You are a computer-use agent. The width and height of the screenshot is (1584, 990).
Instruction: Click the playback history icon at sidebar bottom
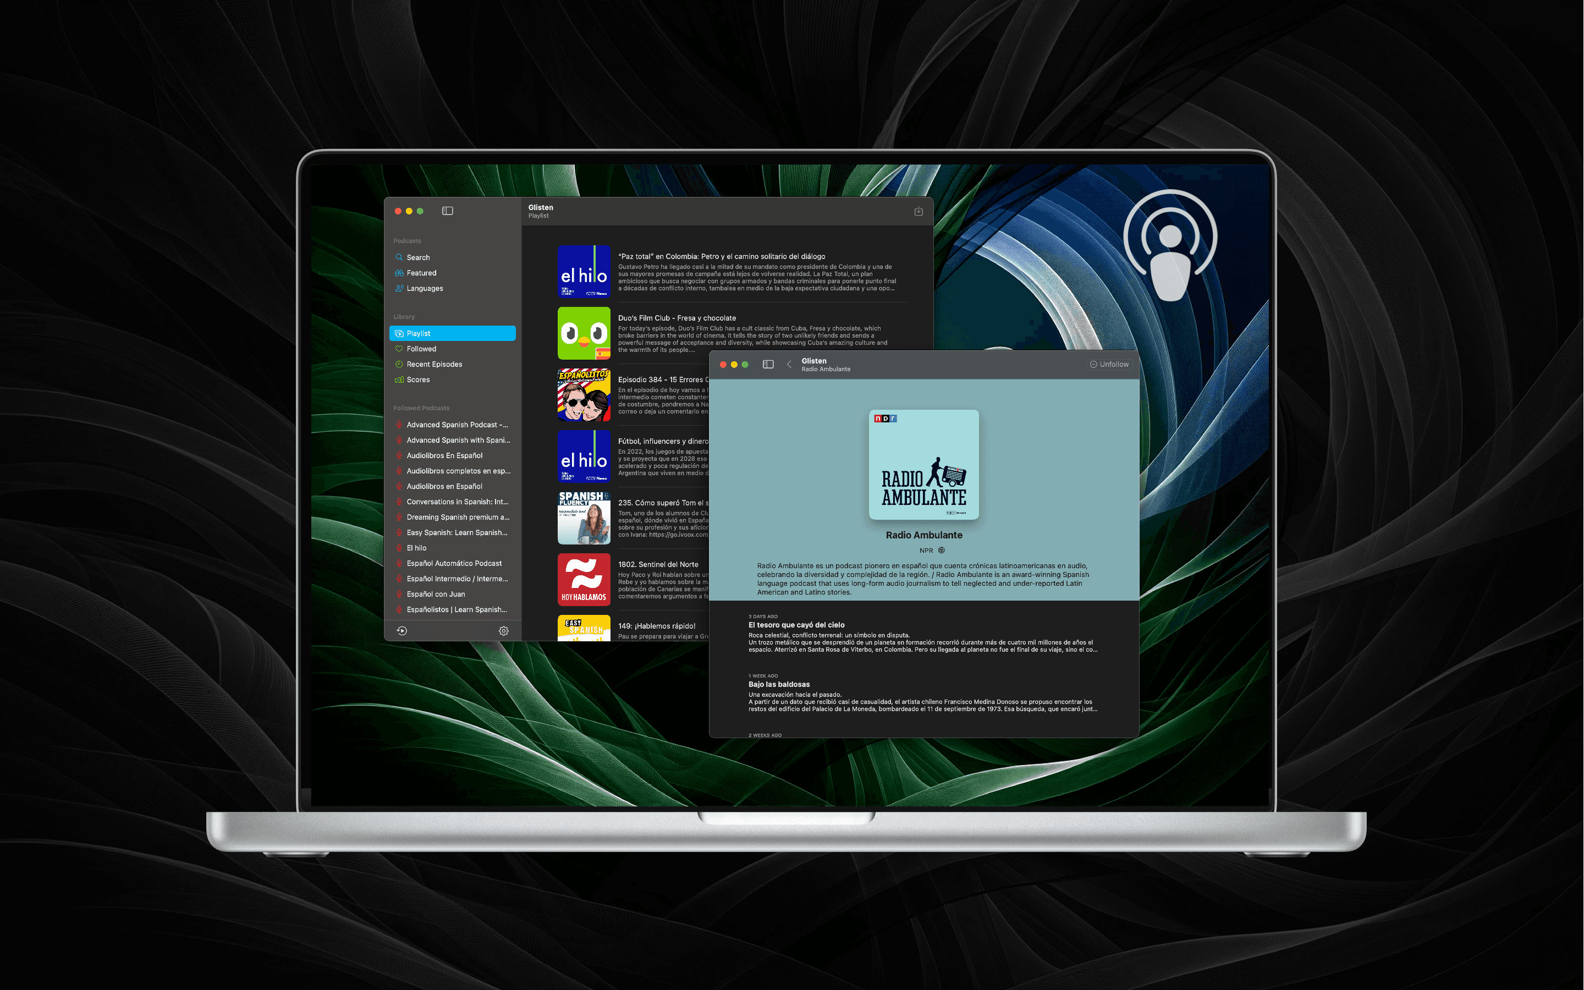click(402, 630)
